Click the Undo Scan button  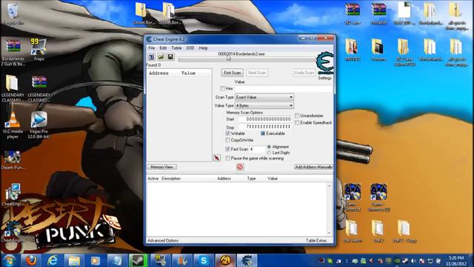tap(304, 73)
